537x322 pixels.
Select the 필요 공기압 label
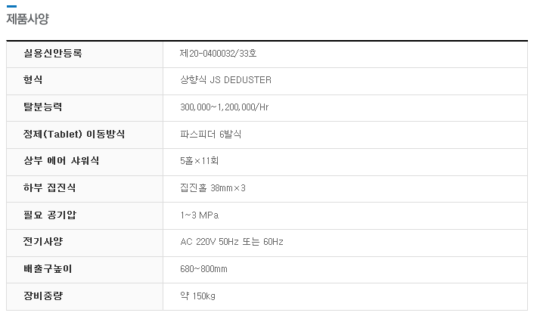[x=50, y=215]
